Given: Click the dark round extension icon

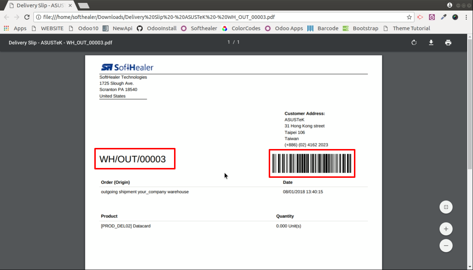Looking at the screenshot, I should tap(455, 17).
